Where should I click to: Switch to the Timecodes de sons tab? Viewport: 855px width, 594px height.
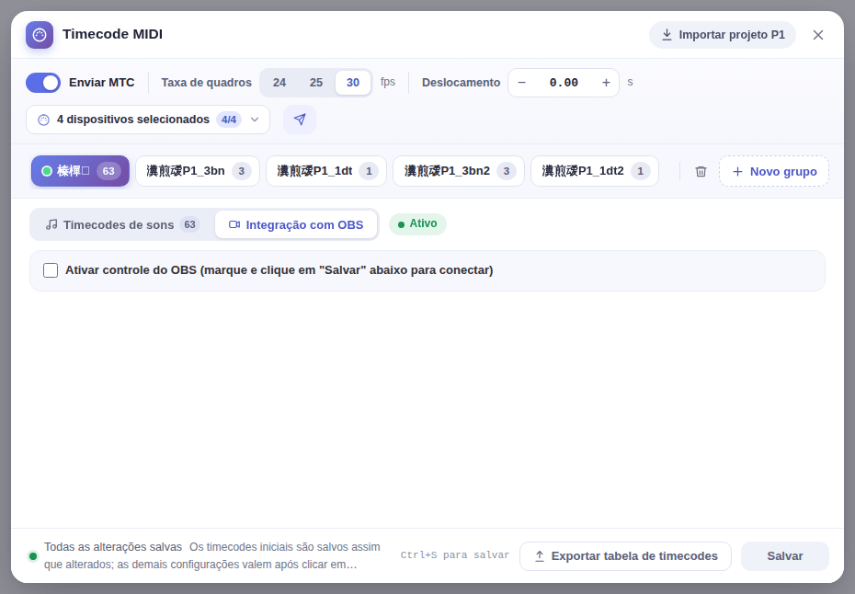(122, 224)
